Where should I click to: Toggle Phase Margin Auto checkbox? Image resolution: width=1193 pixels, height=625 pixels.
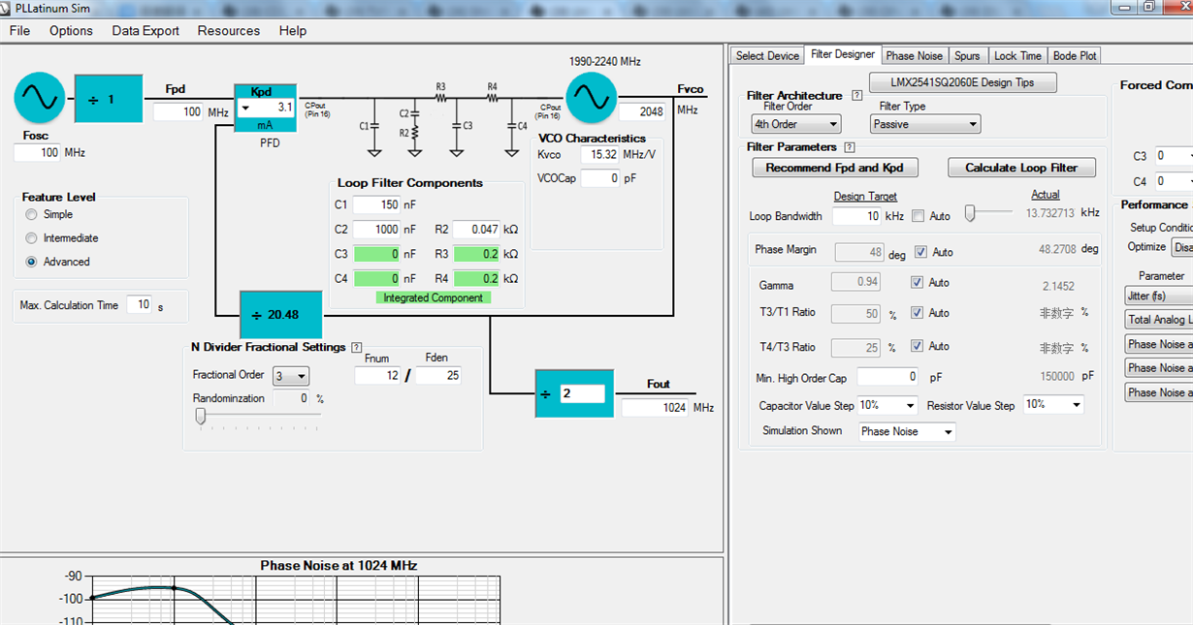920,252
